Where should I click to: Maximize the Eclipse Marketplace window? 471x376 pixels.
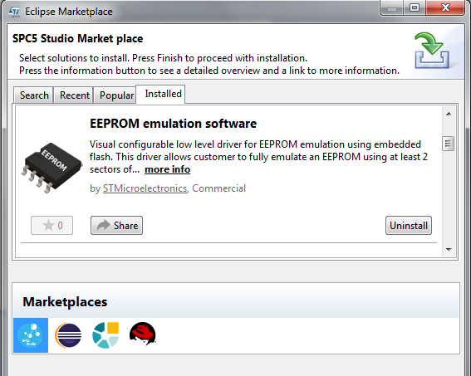(415, 7)
